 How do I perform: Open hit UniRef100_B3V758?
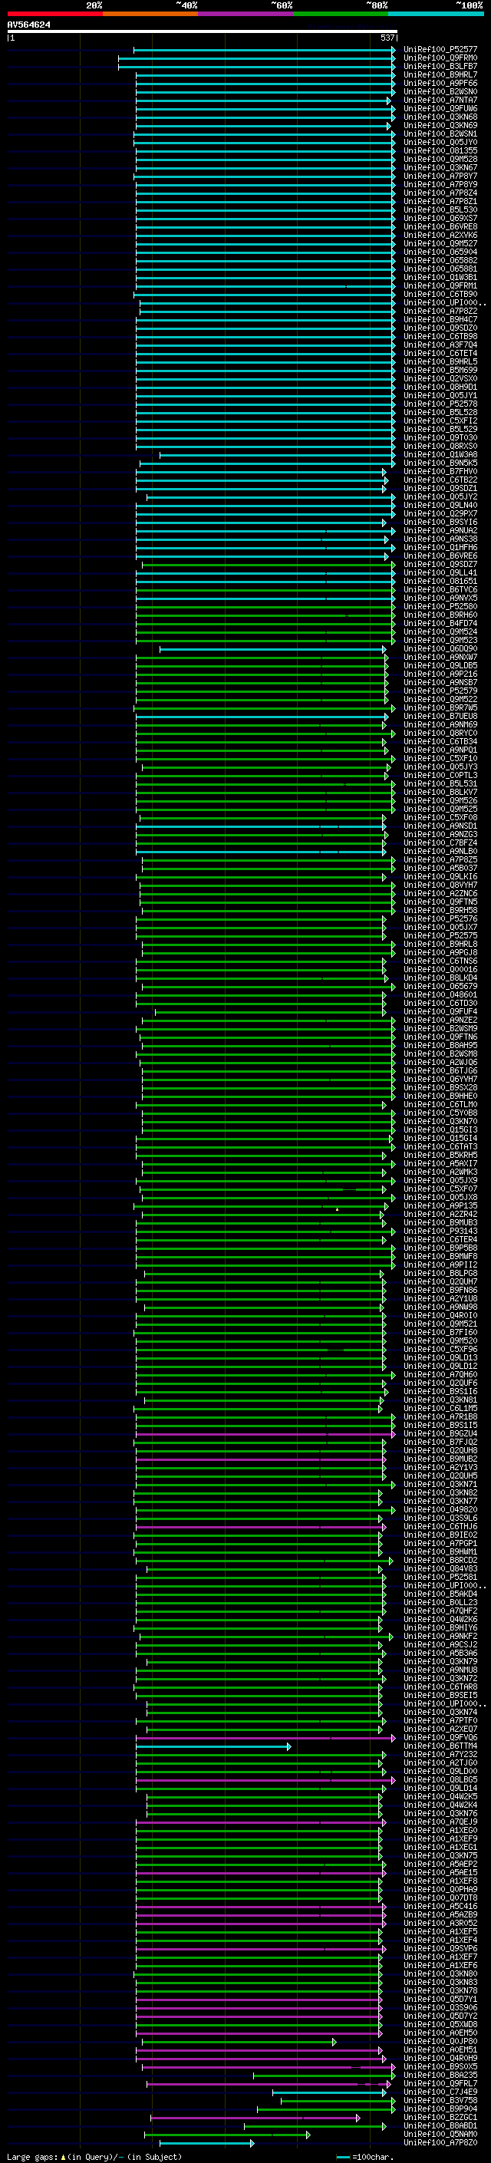pyautogui.click(x=440, y=2100)
